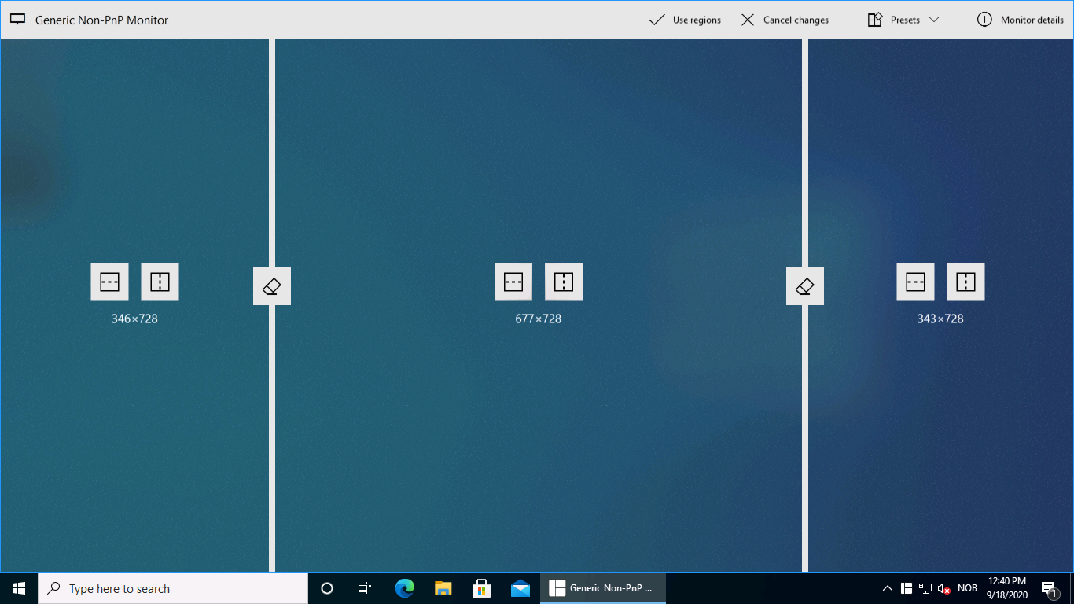
Task: Open the Start menu
Action: click(18, 587)
